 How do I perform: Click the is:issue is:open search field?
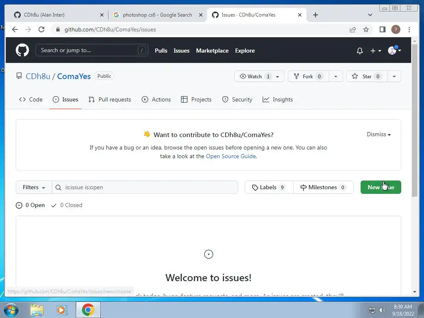point(145,188)
